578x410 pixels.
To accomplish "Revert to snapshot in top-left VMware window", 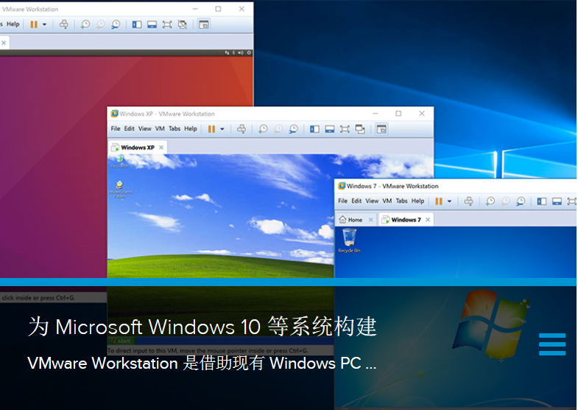I will [100, 24].
